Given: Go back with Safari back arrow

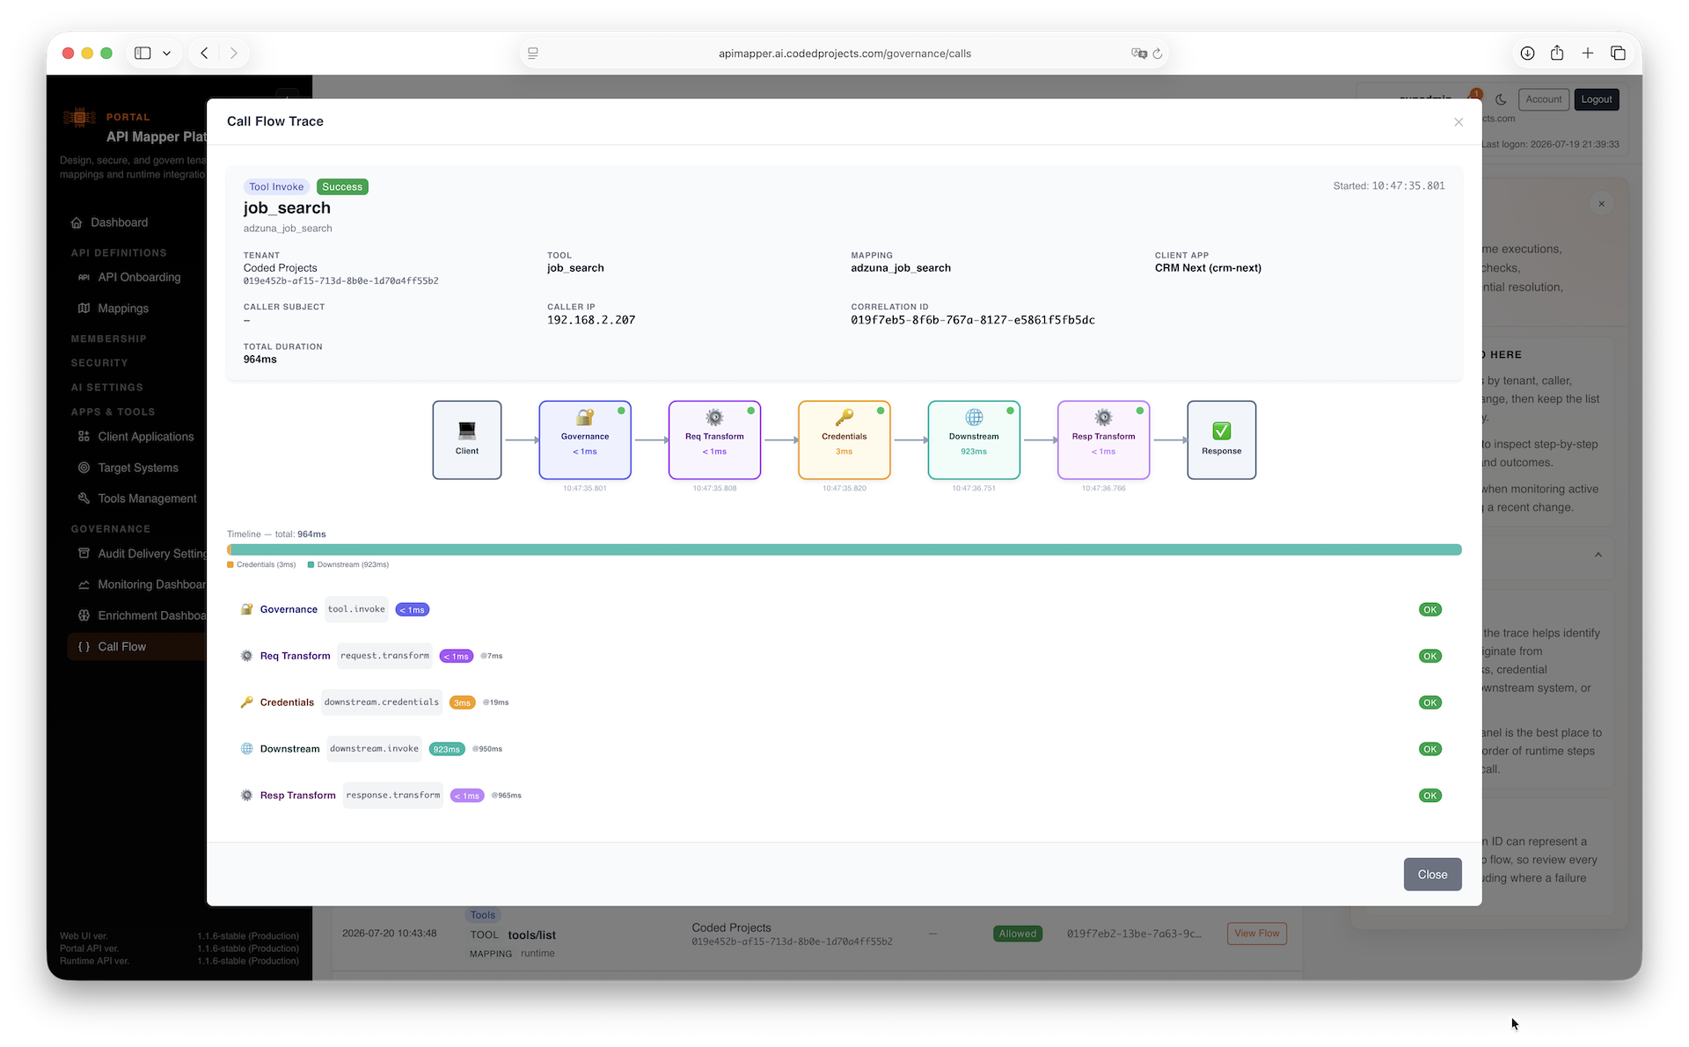Looking at the screenshot, I should tap(204, 54).
